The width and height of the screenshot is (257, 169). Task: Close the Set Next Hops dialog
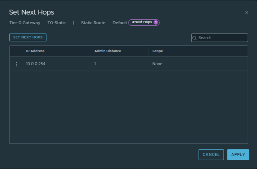click(246, 13)
